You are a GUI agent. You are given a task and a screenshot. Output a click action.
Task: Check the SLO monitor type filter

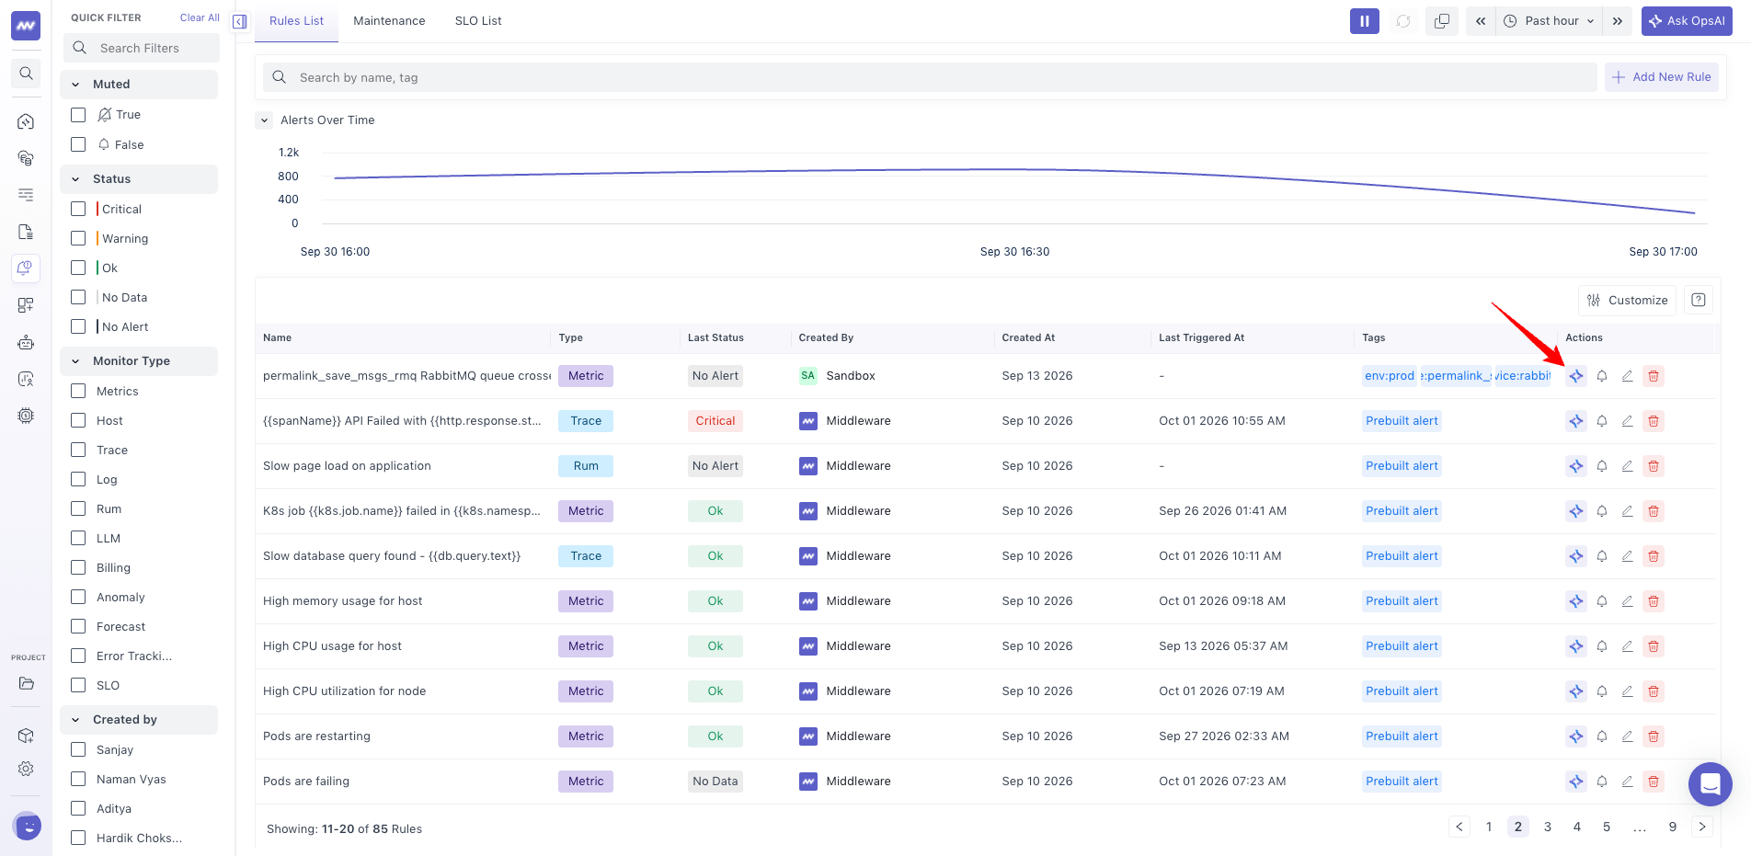(x=78, y=685)
